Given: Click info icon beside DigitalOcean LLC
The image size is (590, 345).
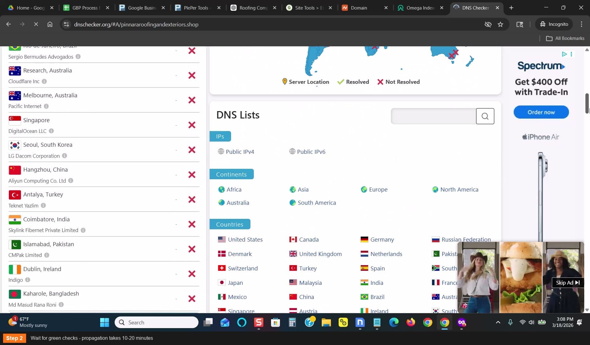Looking at the screenshot, I should (x=51, y=131).
